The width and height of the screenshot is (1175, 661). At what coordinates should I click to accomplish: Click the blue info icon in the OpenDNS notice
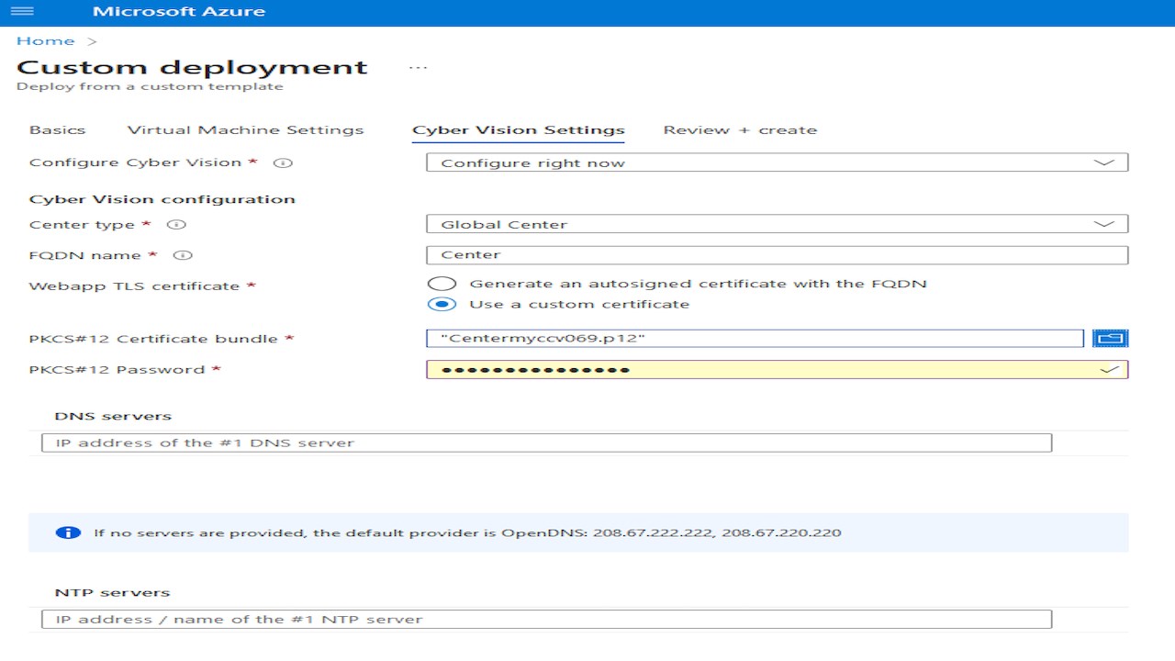pos(68,532)
